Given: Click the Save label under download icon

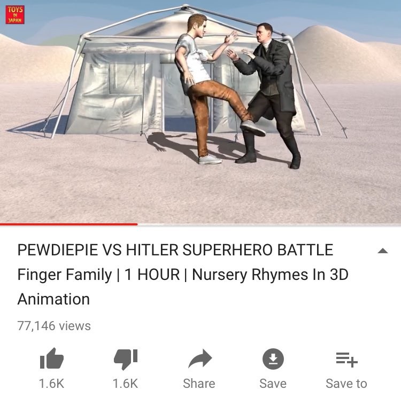Looking at the screenshot, I should (273, 384).
